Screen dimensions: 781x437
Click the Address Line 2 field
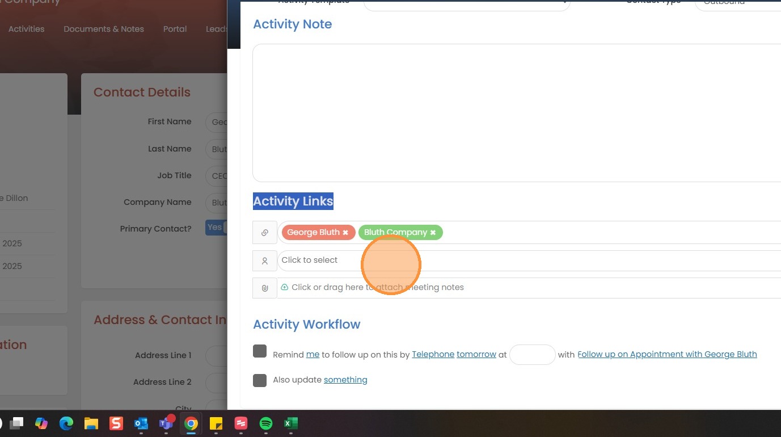coord(216,383)
